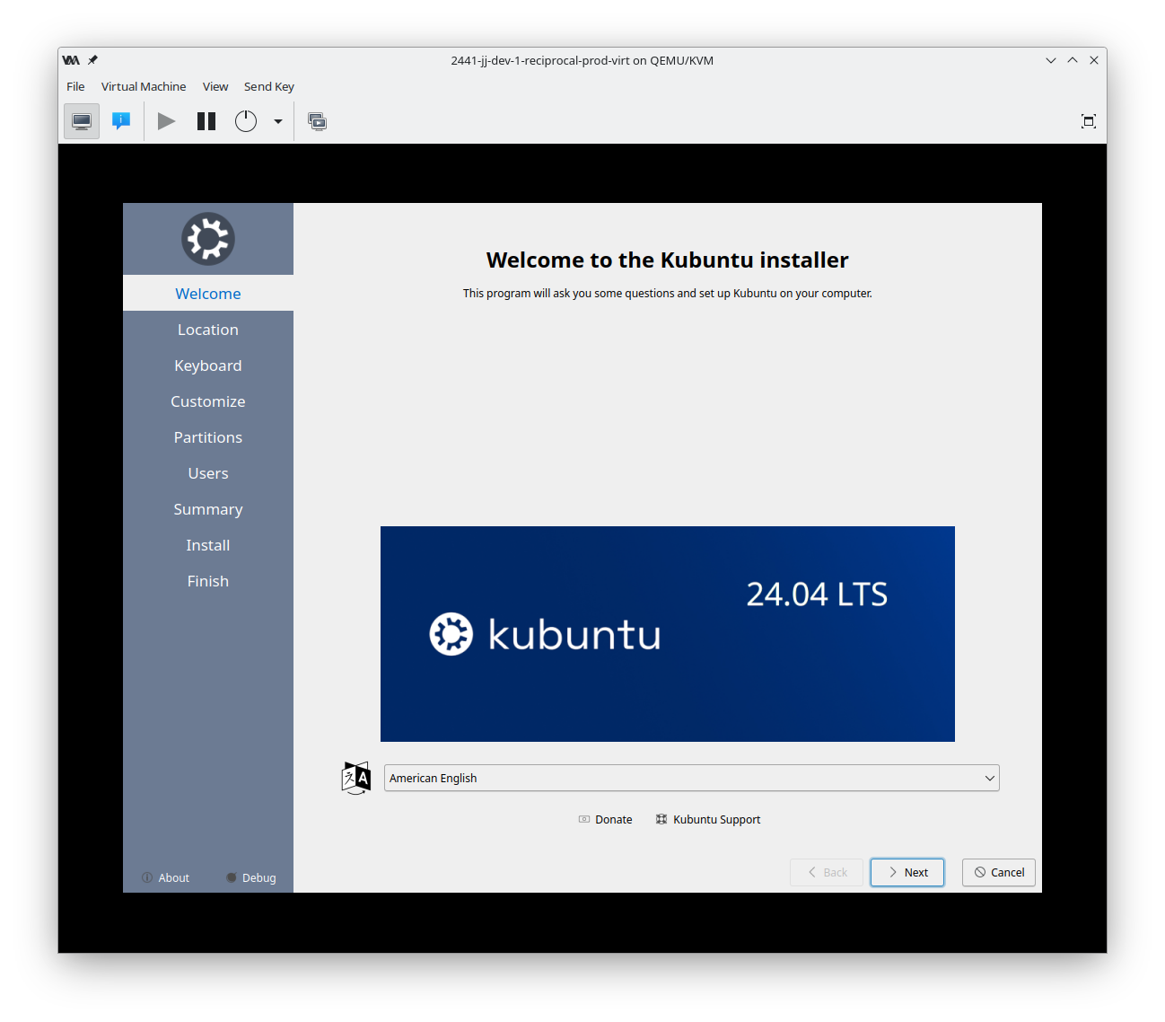
Task: Pause the virtual machine
Action: [206, 121]
